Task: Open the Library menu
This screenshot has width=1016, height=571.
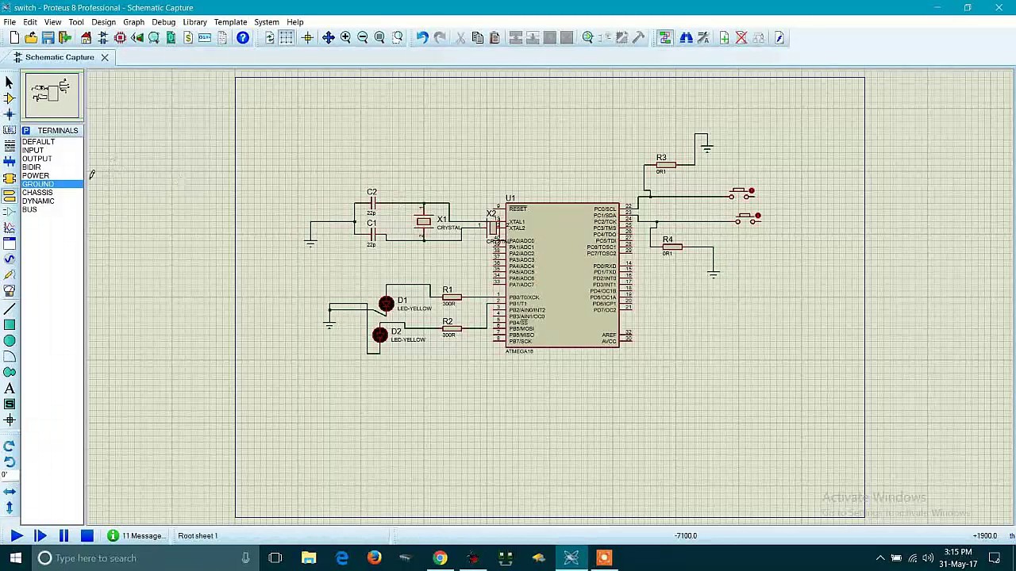Action: click(x=194, y=22)
